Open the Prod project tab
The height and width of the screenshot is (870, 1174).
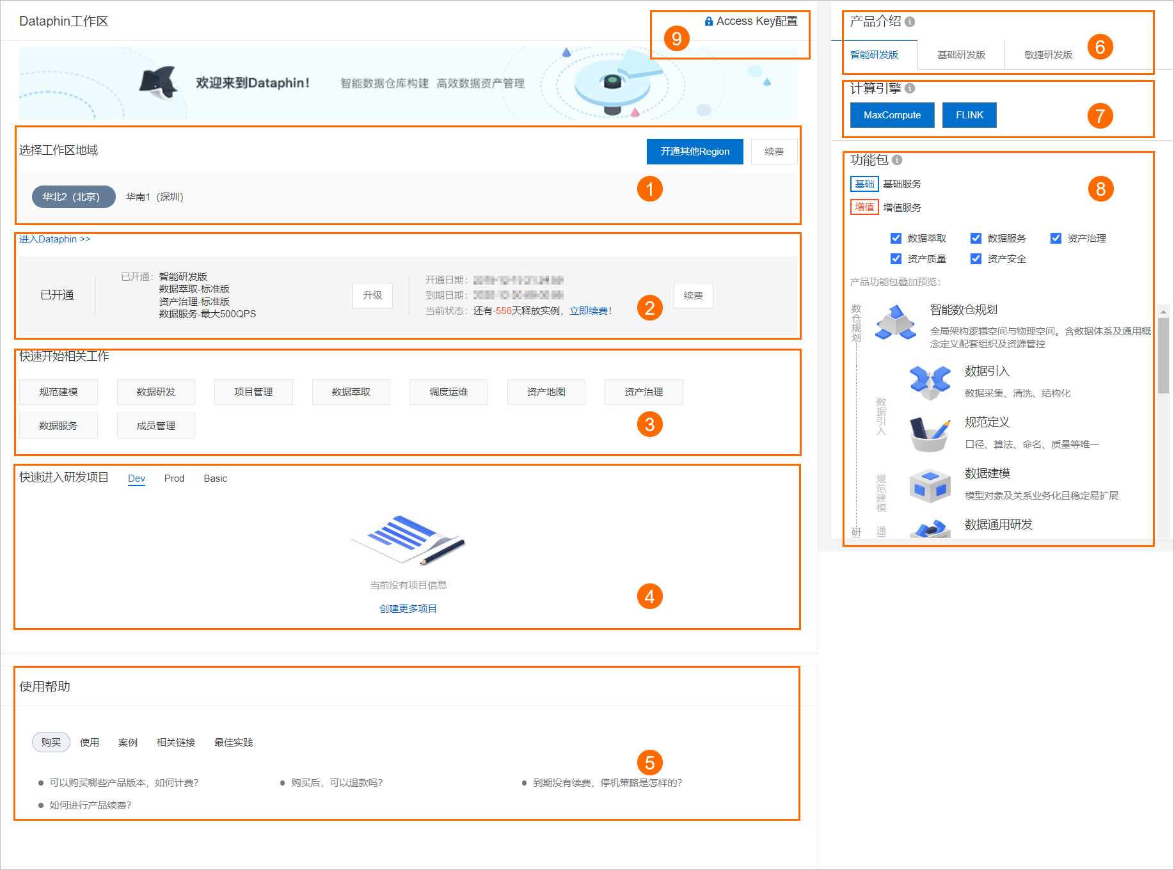174,478
